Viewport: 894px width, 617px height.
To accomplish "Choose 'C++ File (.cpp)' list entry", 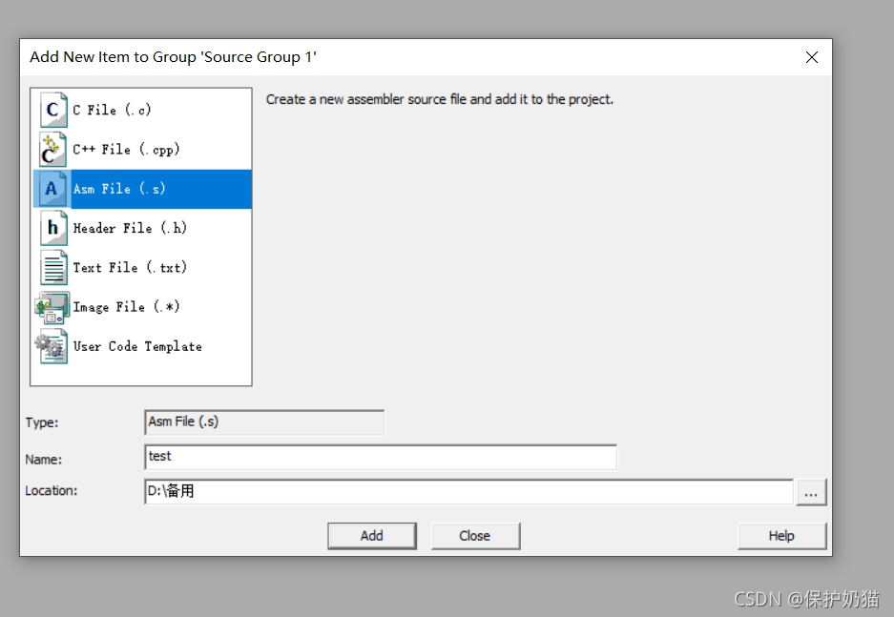I will tap(126, 150).
